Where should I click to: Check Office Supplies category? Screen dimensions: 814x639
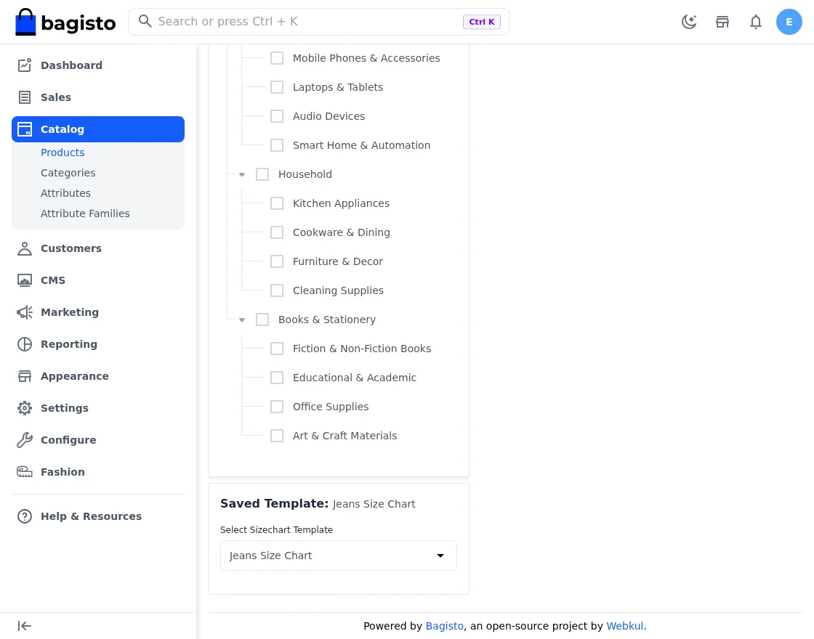click(277, 407)
